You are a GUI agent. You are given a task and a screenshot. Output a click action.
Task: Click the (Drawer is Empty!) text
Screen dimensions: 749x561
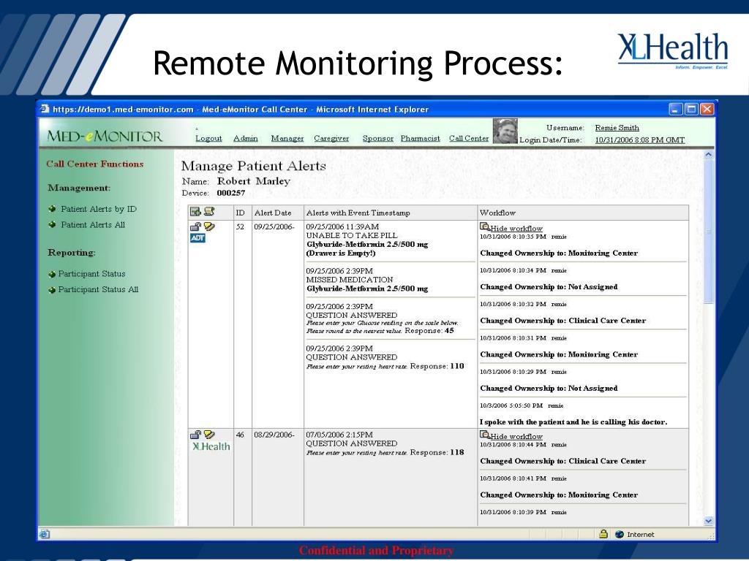click(x=341, y=253)
